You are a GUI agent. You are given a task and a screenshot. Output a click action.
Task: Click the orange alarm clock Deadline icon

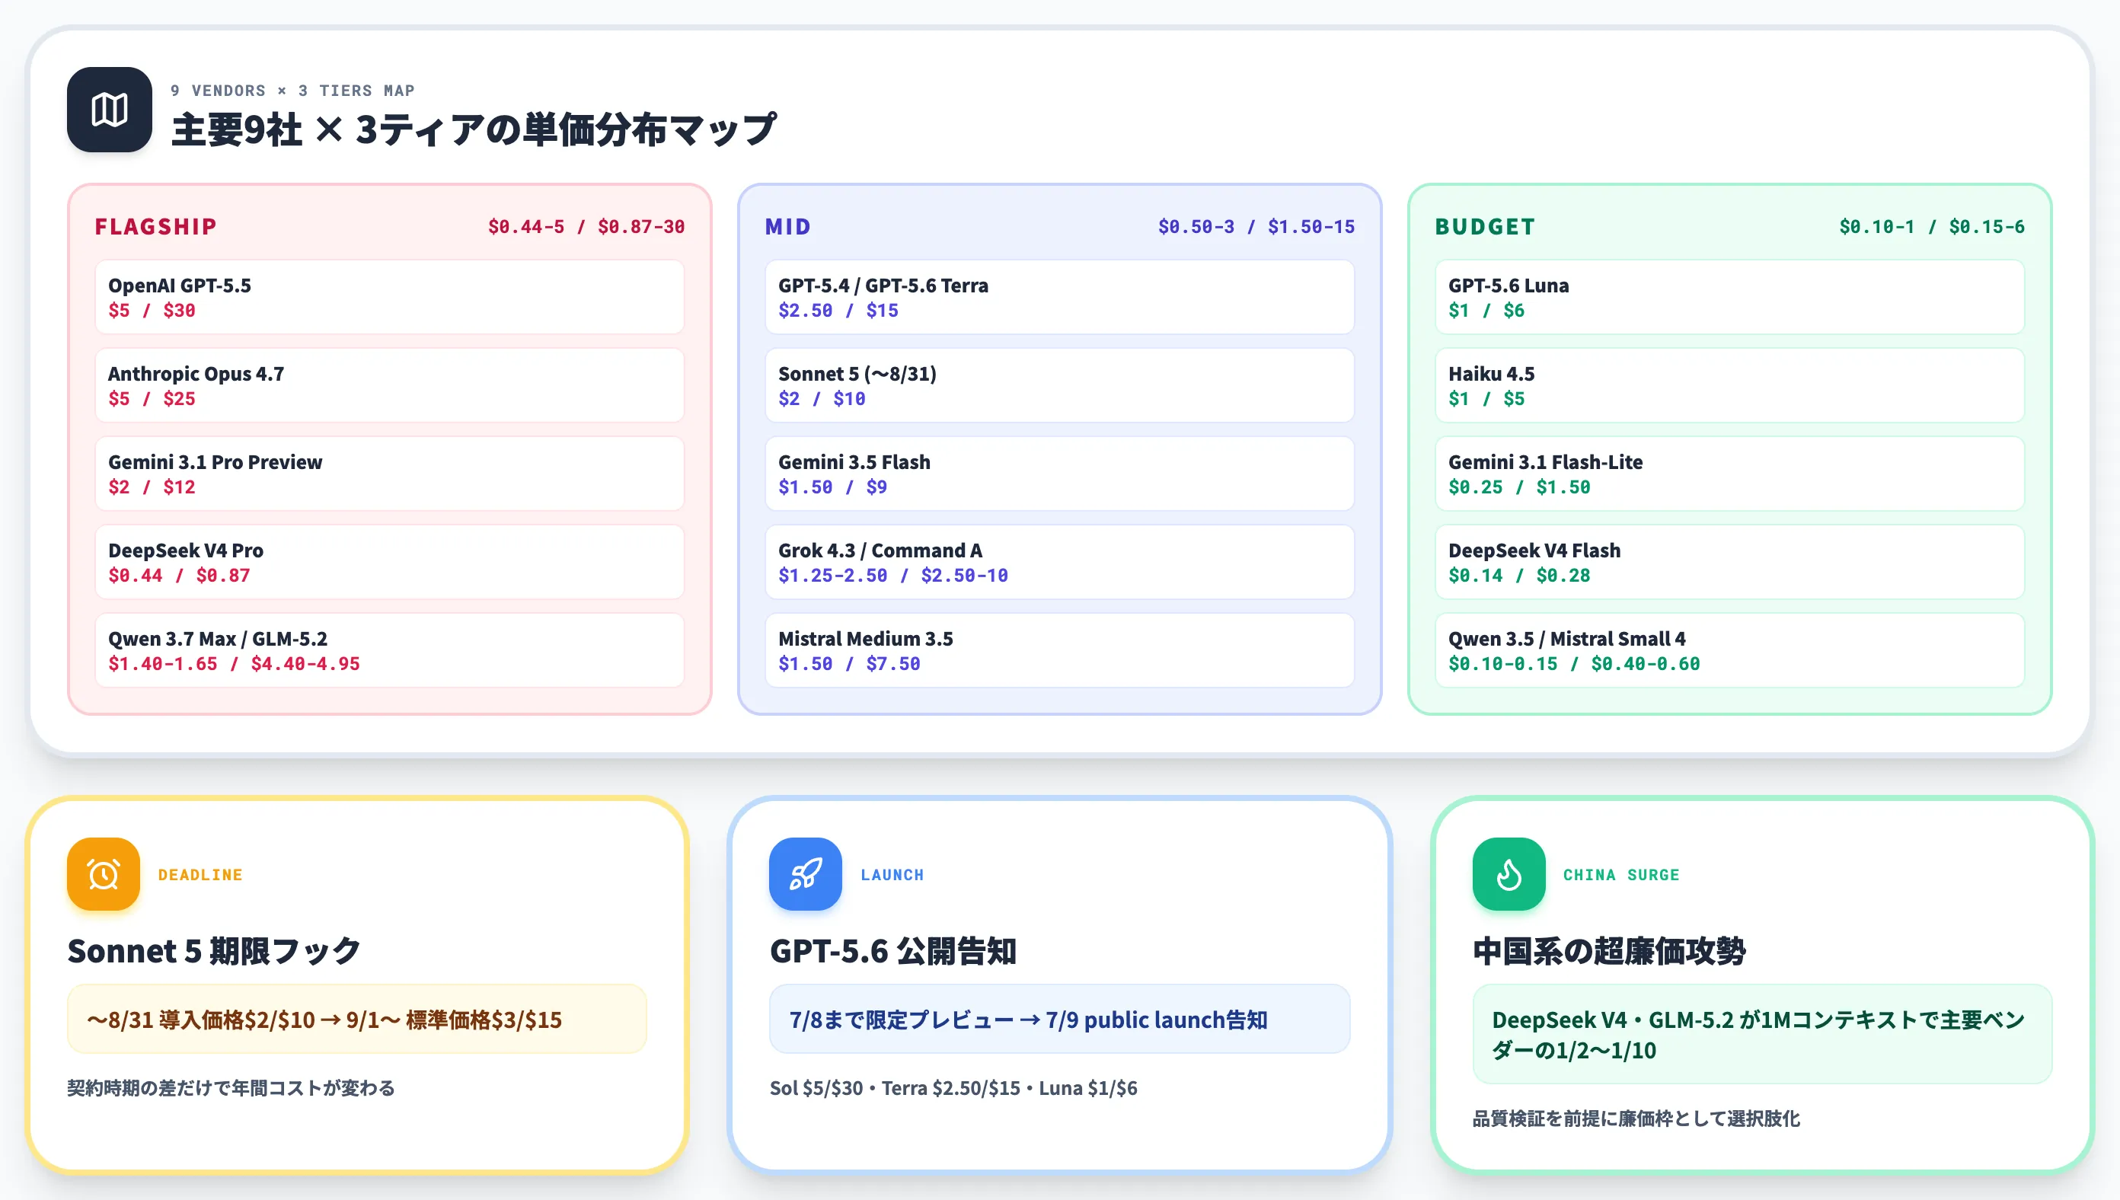pos(104,874)
